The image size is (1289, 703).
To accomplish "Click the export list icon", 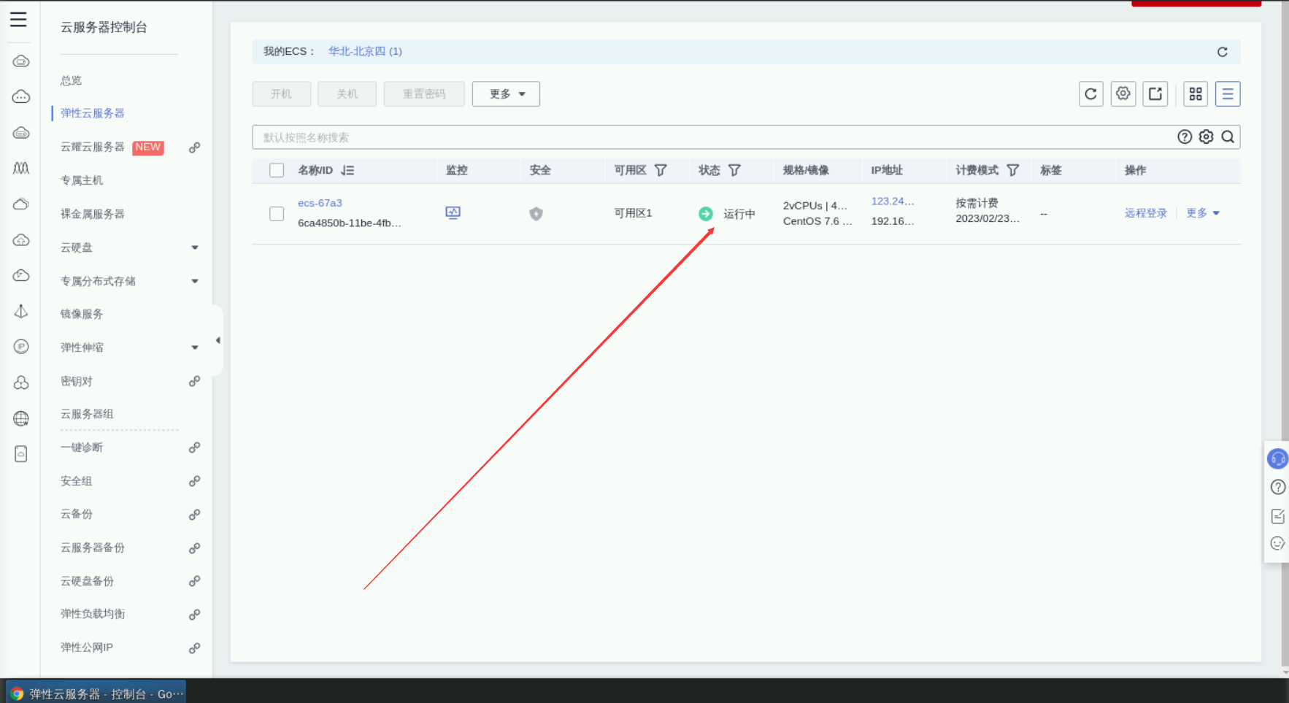I will 1155,93.
